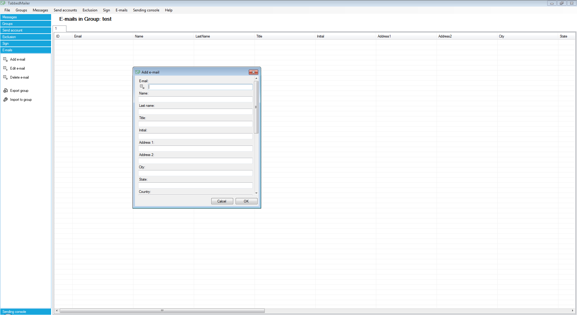The image size is (577, 315).
Task: Click the dialog vertical scrollbar thumb
Action: [256, 107]
